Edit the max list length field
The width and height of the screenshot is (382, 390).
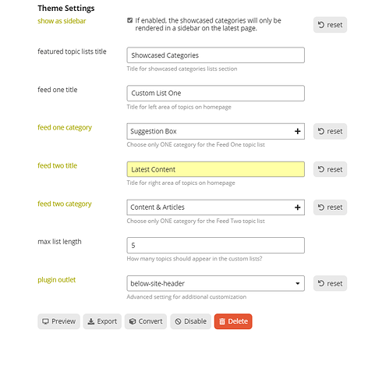coord(215,245)
